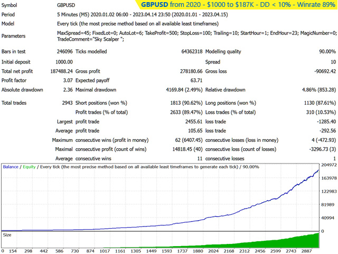
Task: Click the Size label in lower chart
Action: click(x=7, y=235)
